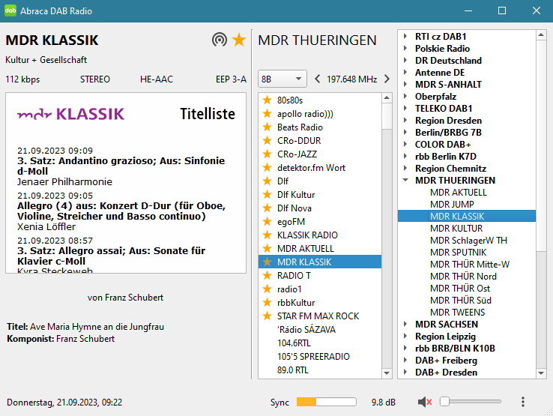Toggle favorite star for detektor.fm Wort

268,168
